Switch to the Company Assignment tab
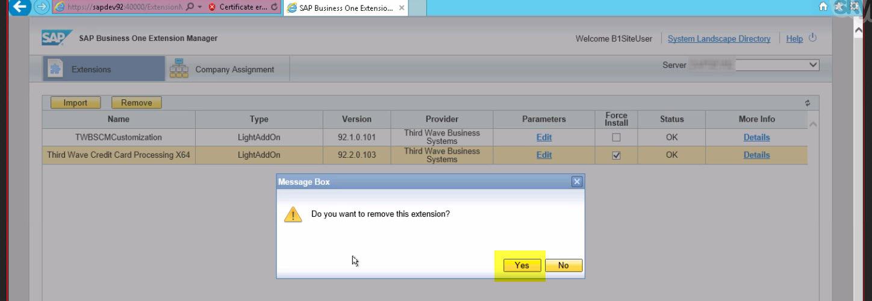Screen dimensions: 872x301 (228, 69)
